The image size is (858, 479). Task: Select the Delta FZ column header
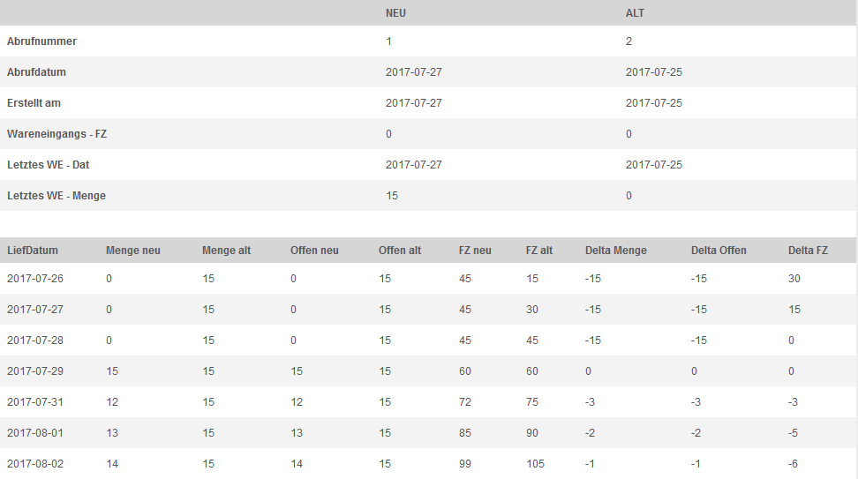808,251
